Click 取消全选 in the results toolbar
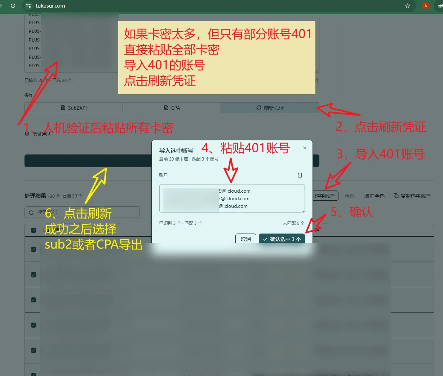This screenshot has width=443, height=376. click(x=374, y=196)
